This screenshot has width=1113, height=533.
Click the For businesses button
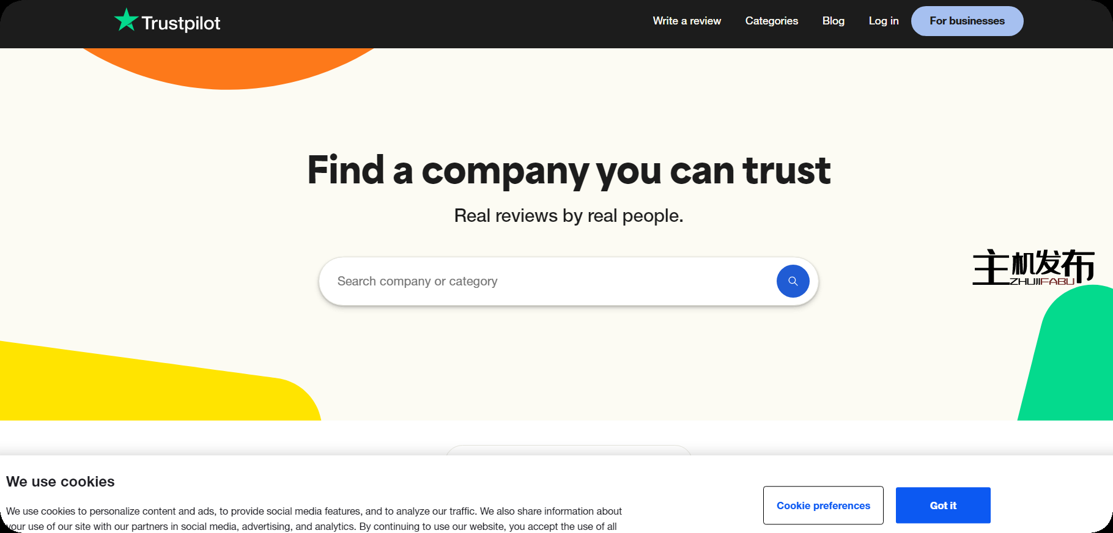(x=967, y=21)
